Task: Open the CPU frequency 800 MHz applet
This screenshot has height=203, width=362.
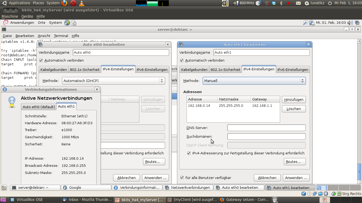Action: coord(244,3)
